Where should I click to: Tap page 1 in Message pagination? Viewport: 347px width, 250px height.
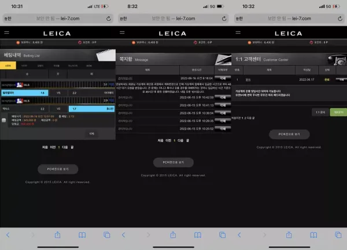coord(175,140)
